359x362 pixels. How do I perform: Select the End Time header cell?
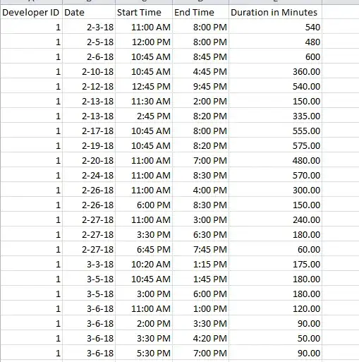(x=200, y=12)
